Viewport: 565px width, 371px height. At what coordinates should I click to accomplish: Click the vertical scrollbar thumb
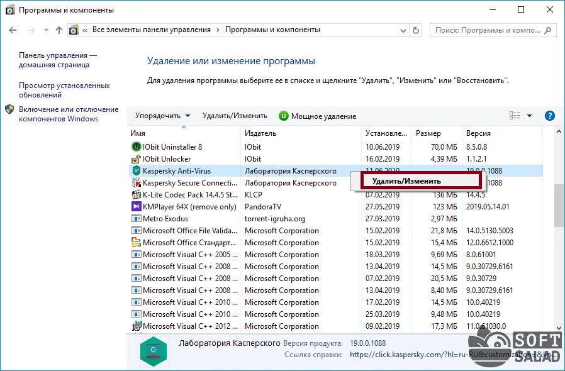point(559,205)
